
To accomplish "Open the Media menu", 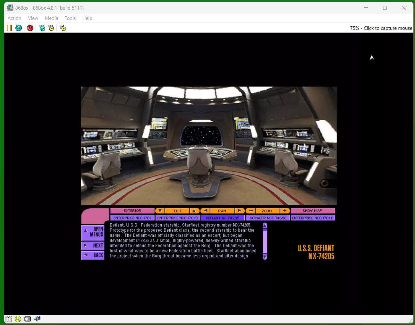I will click(x=51, y=18).
